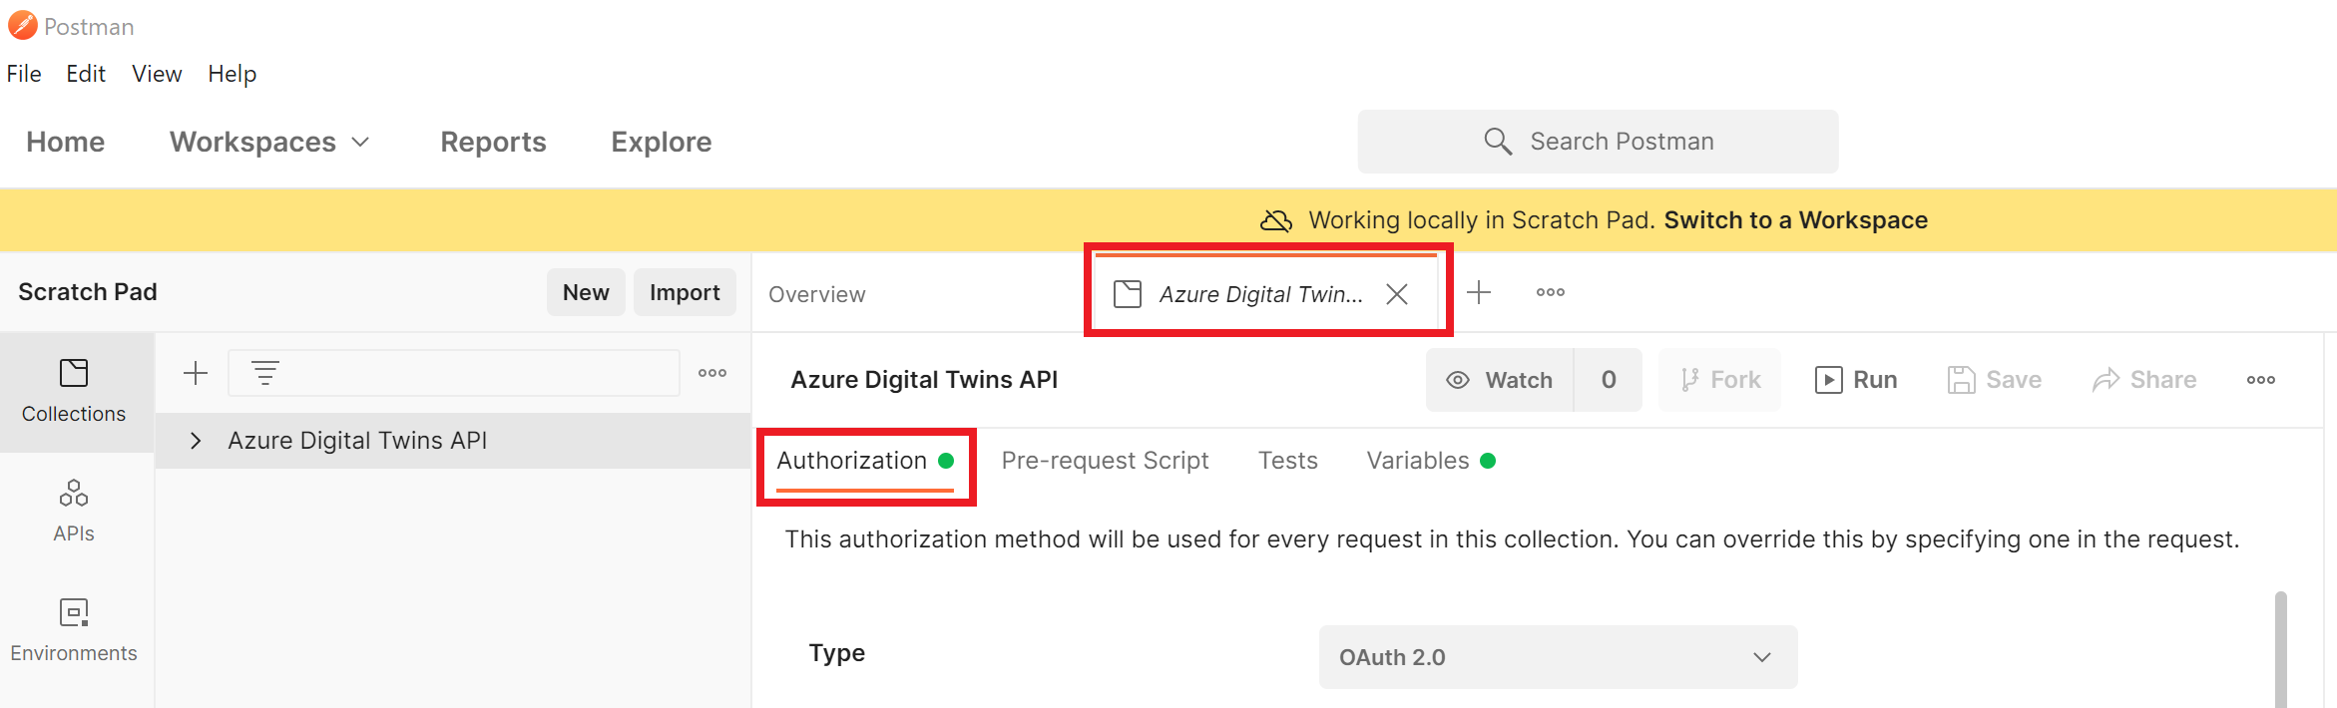The image size is (2337, 708).
Task: Open collection header more actions ellipsis
Action: pos(2261,380)
